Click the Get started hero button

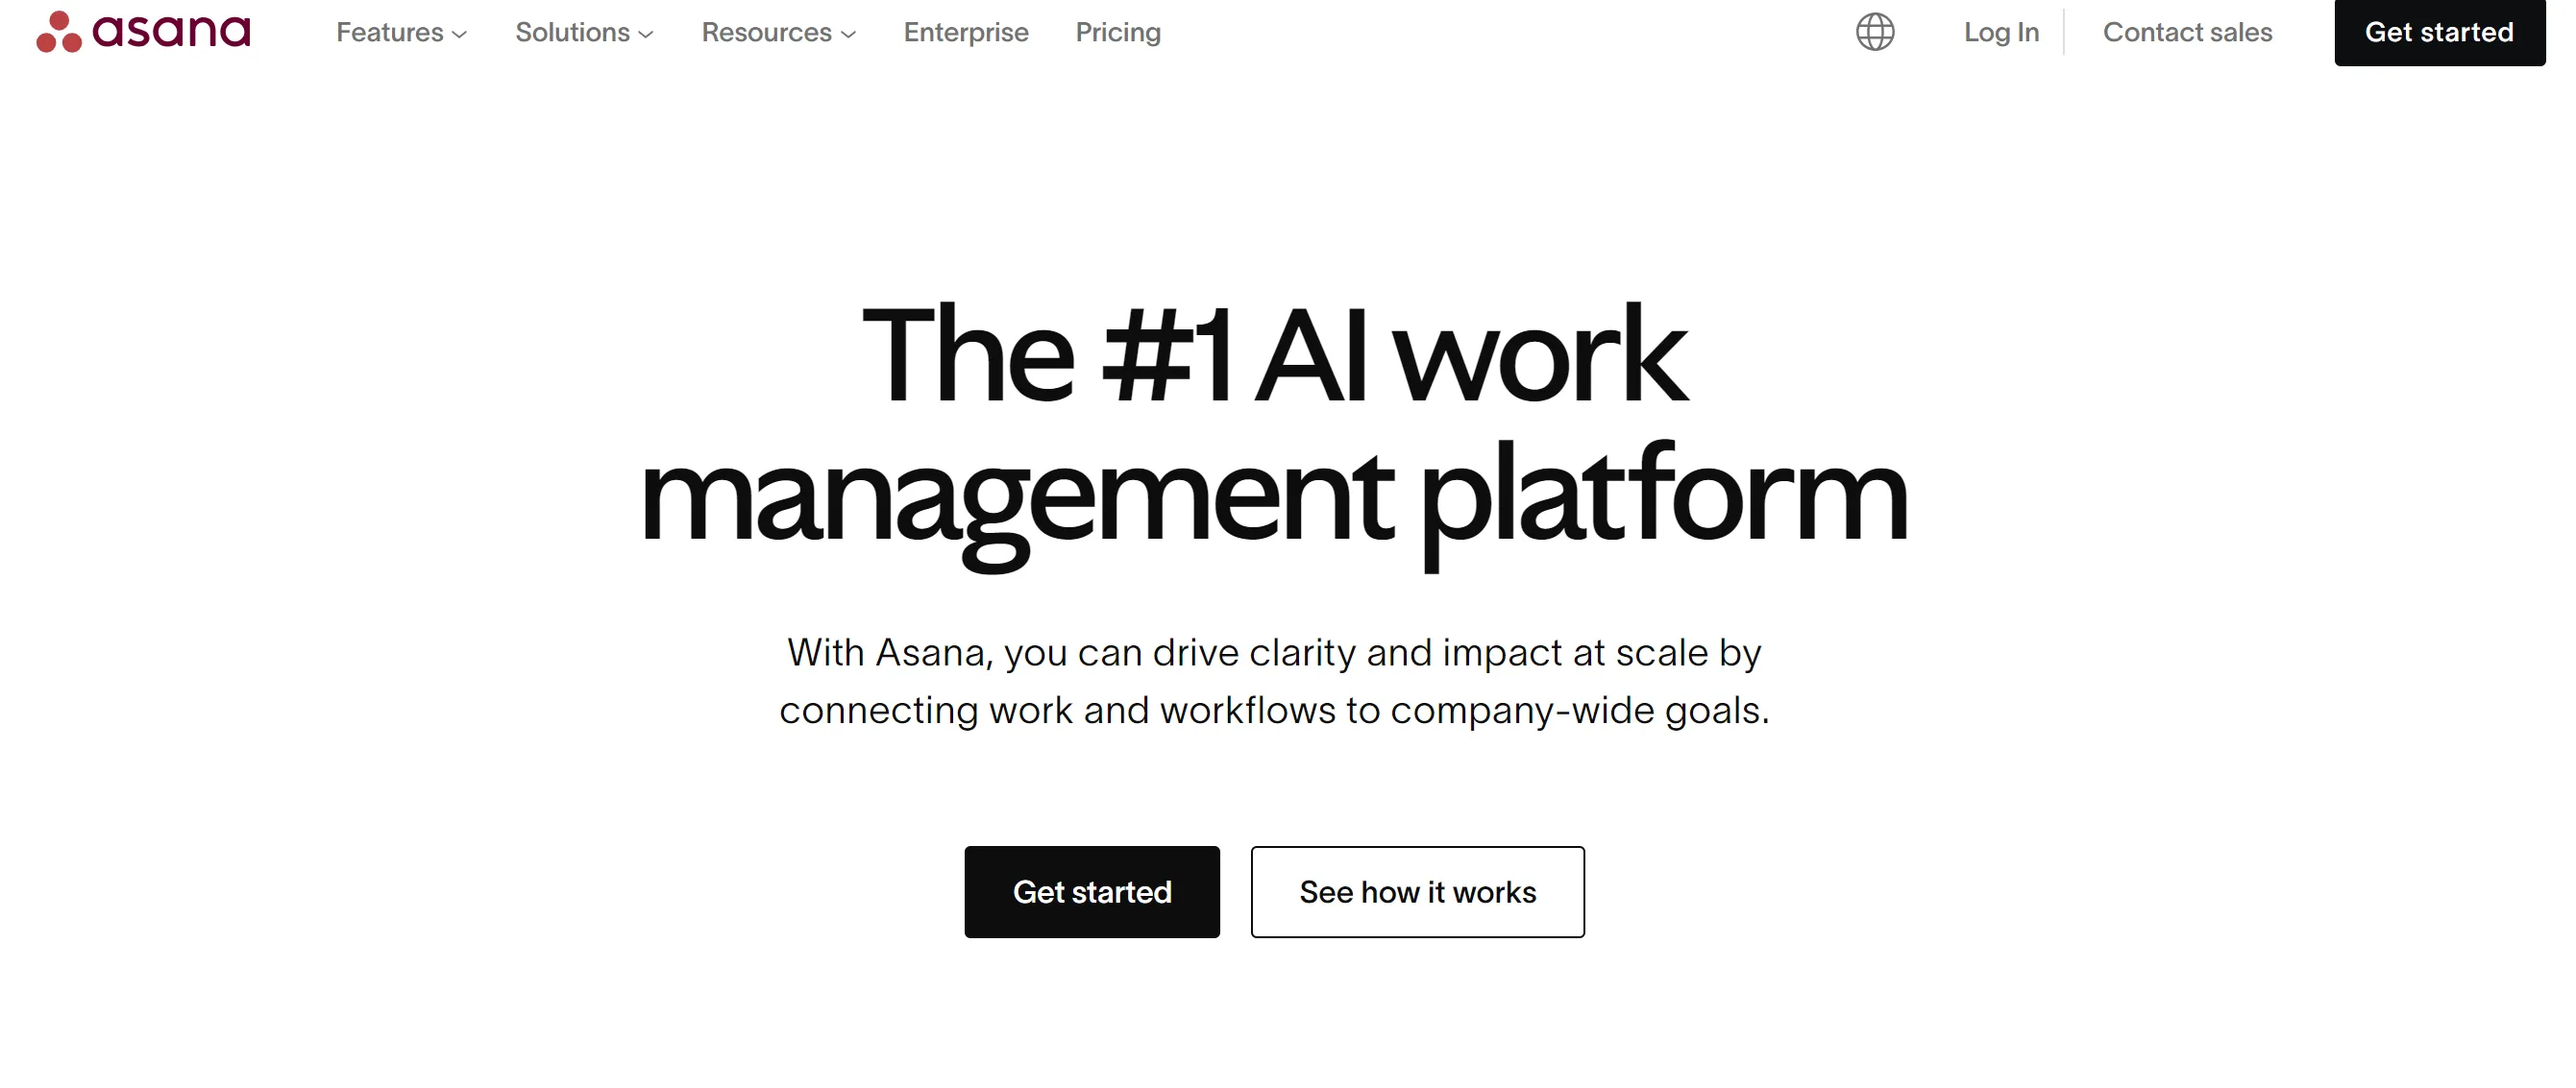click(x=1092, y=891)
